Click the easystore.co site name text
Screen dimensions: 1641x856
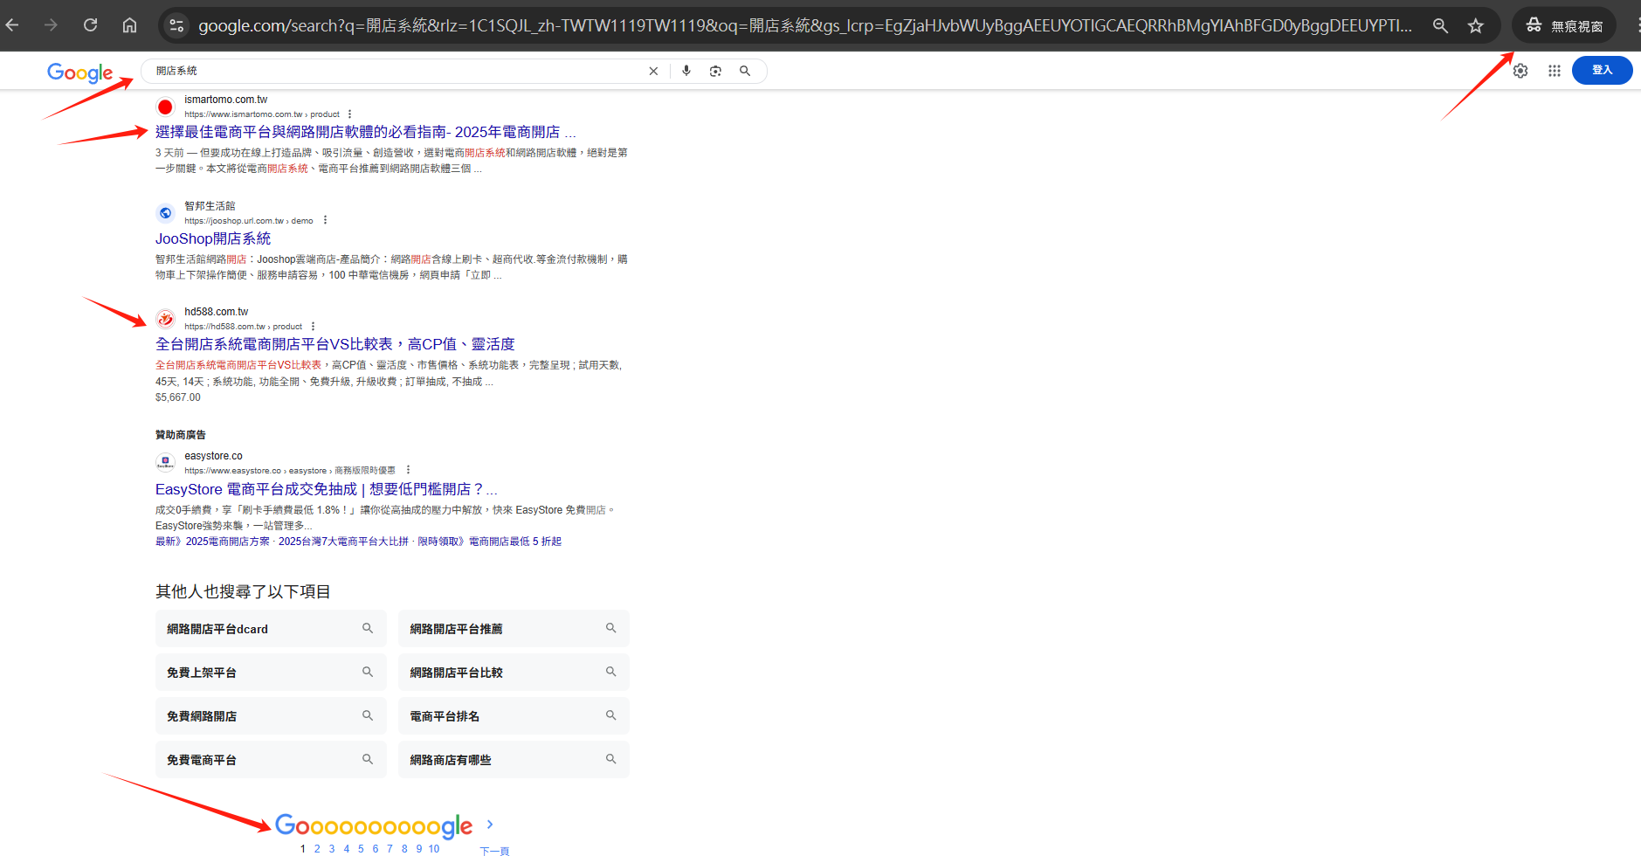(213, 456)
